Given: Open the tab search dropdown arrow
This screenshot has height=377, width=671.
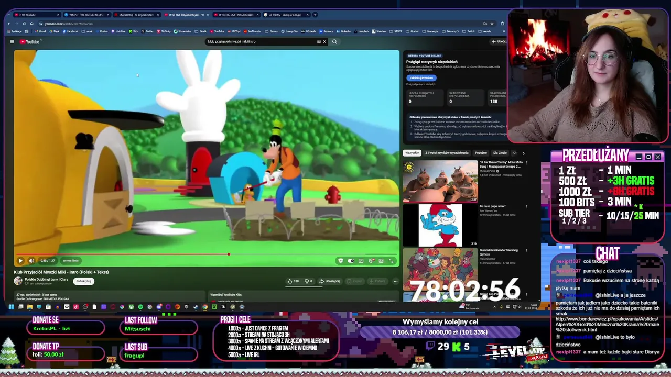Looking at the screenshot, I should coord(9,15).
